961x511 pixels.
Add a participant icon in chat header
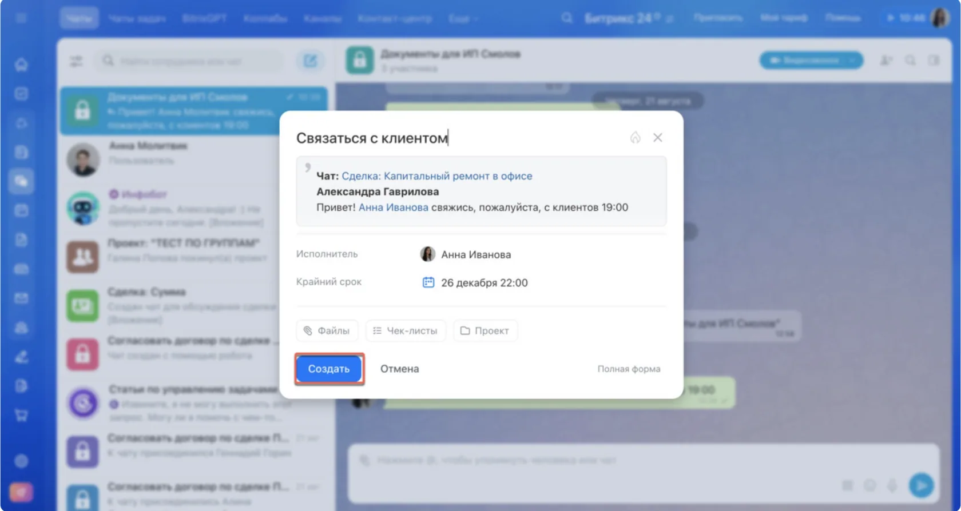click(x=886, y=60)
